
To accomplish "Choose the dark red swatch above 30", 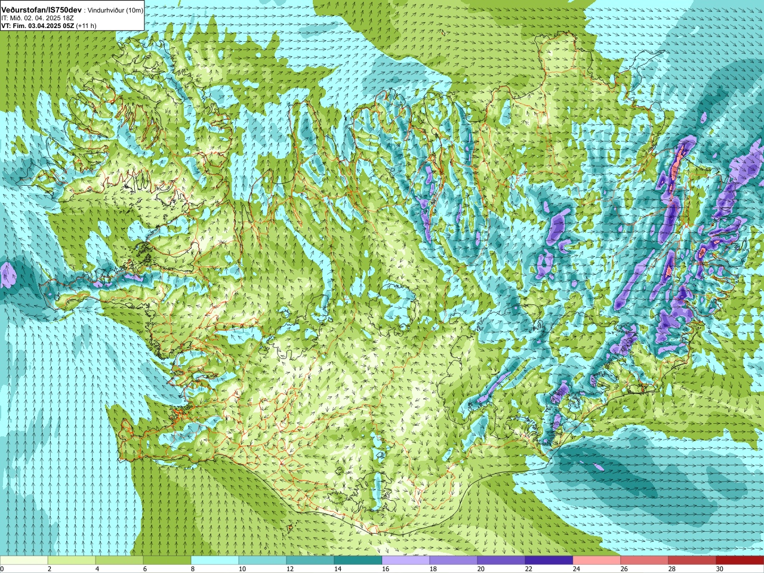I will point(740,560).
